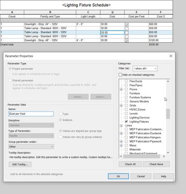
Task: Select the Instance radio button
Action: (x=61, y=120)
